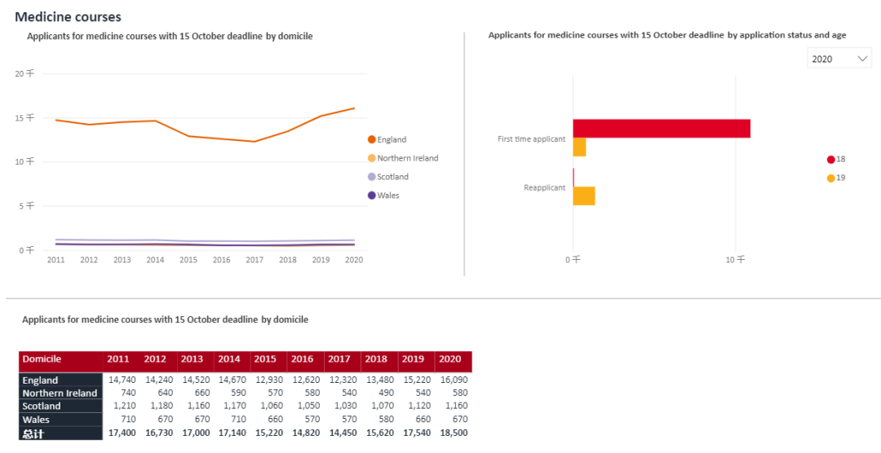
Task: Click the England orange legend marker
Action: pos(372,139)
